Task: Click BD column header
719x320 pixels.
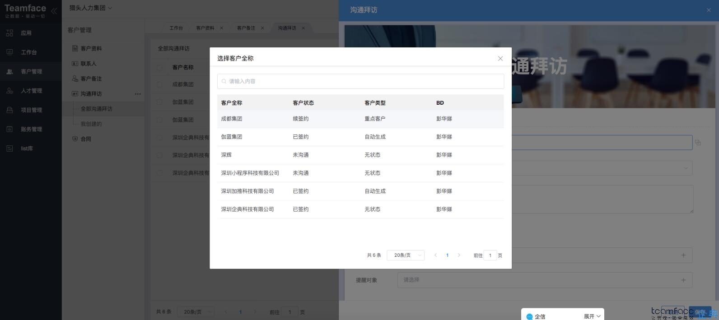Action: click(440, 103)
